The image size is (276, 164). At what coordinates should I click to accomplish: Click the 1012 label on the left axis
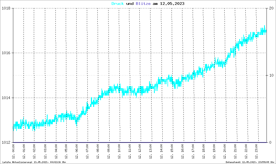(6, 143)
